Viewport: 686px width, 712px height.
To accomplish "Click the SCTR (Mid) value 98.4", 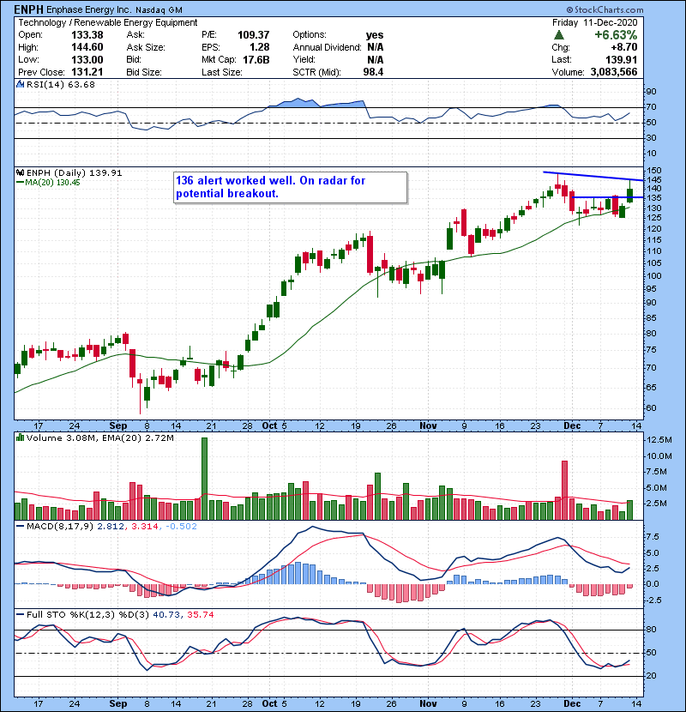I will click(373, 72).
